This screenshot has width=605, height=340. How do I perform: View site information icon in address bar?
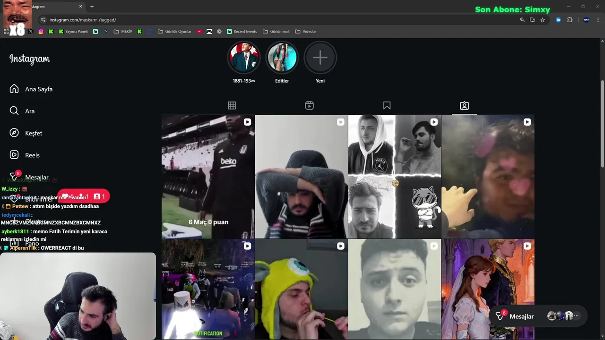click(43, 20)
